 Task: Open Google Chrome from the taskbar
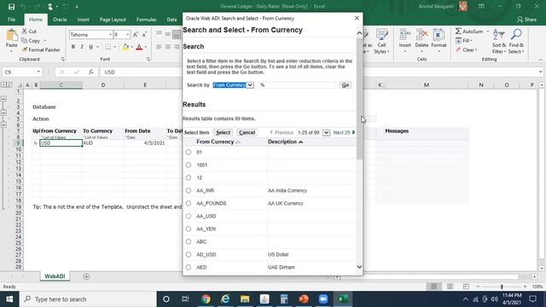pos(206,299)
